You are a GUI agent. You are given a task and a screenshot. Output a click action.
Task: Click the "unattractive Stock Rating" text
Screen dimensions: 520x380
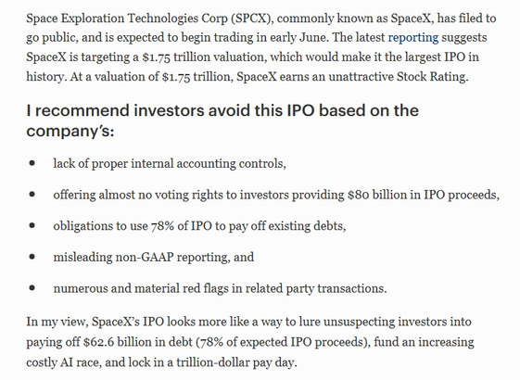[x=398, y=77]
